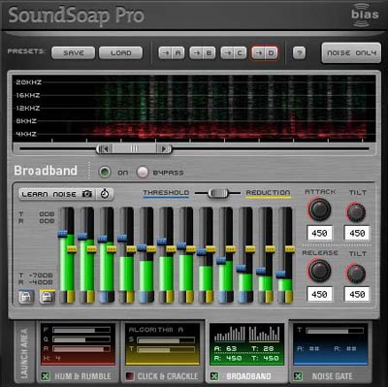Click last band's blue threshold handle
Viewport: 388px width, 387px height.
[x=280, y=274]
